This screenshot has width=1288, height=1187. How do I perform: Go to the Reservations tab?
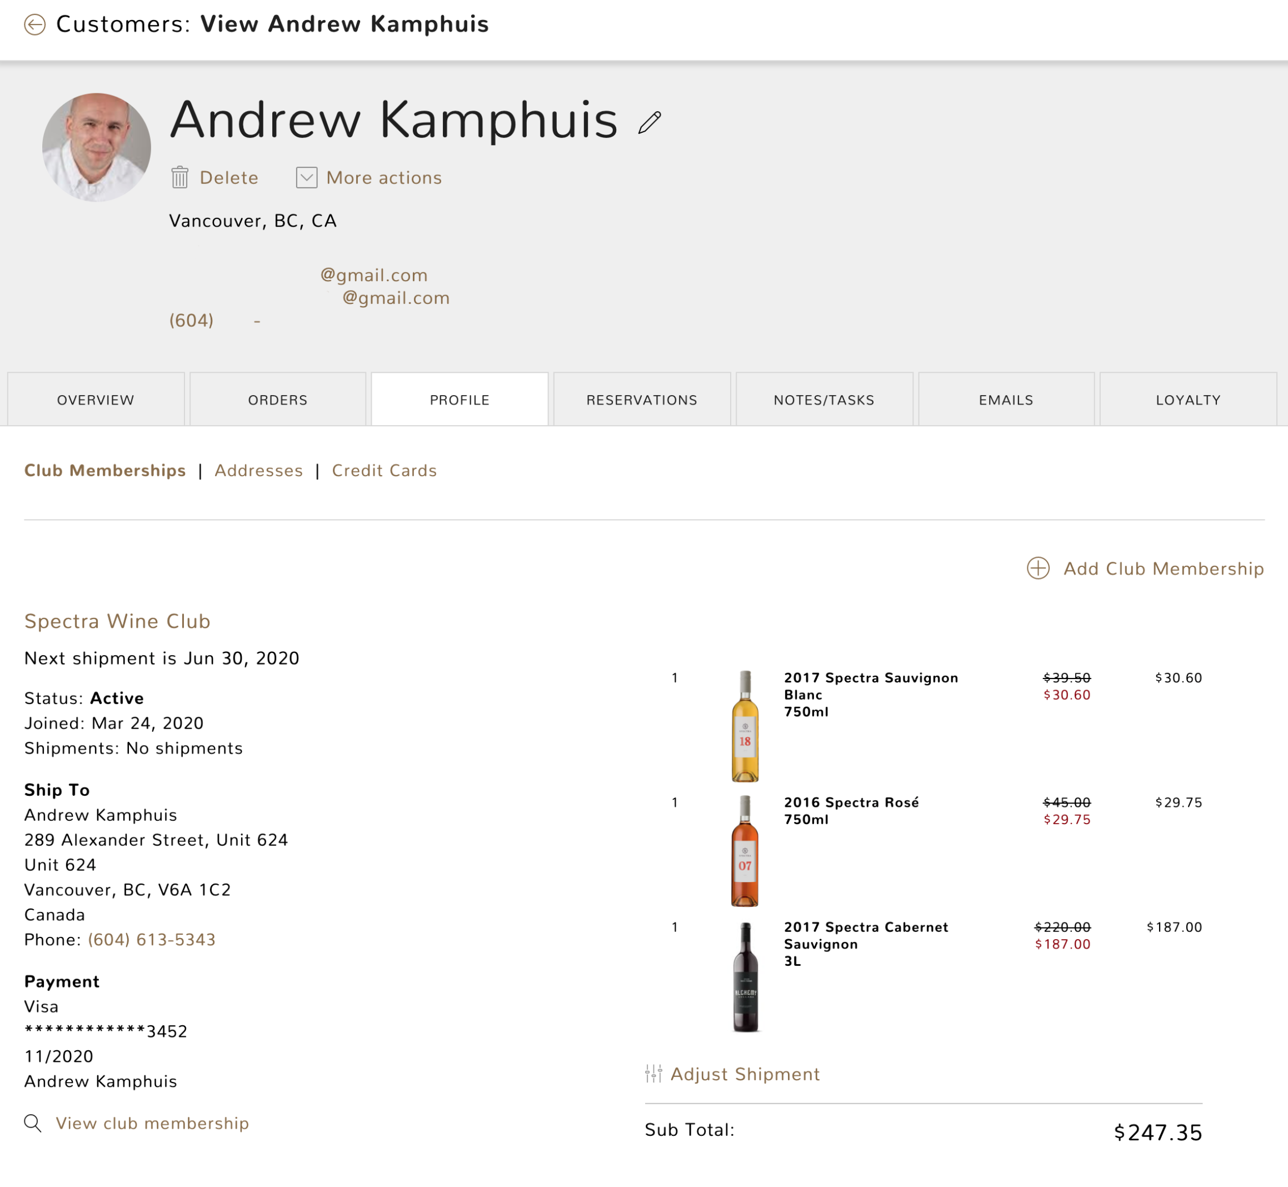pos(641,400)
